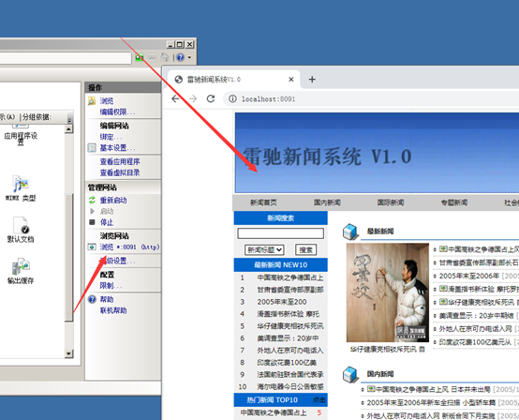Click IIS feature list scroll down arrow
This screenshot has width=519, height=420.
tap(68, 353)
